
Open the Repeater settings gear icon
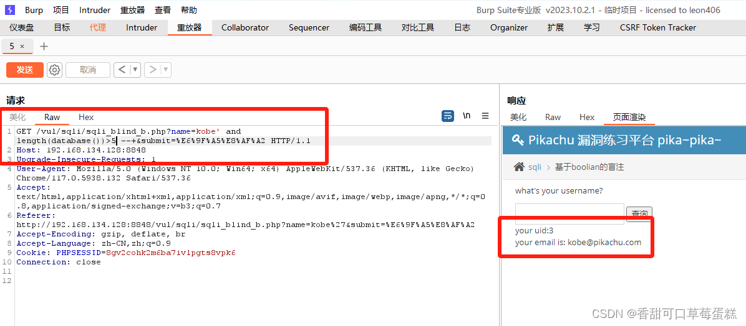[x=55, y=70]
